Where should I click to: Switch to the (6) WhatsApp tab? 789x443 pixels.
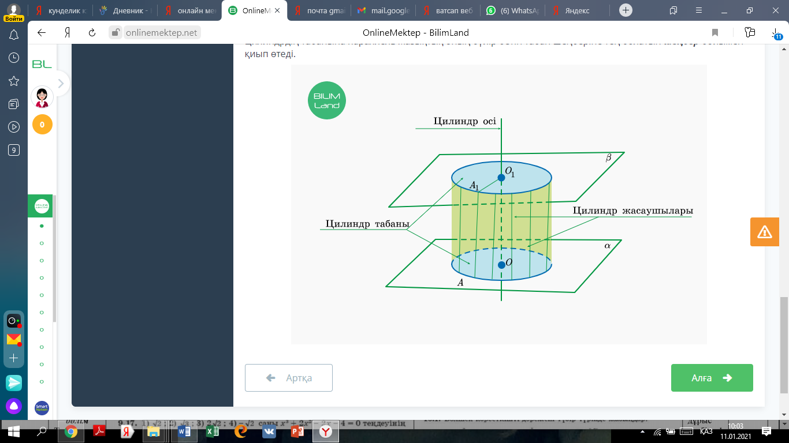(513, 10)
